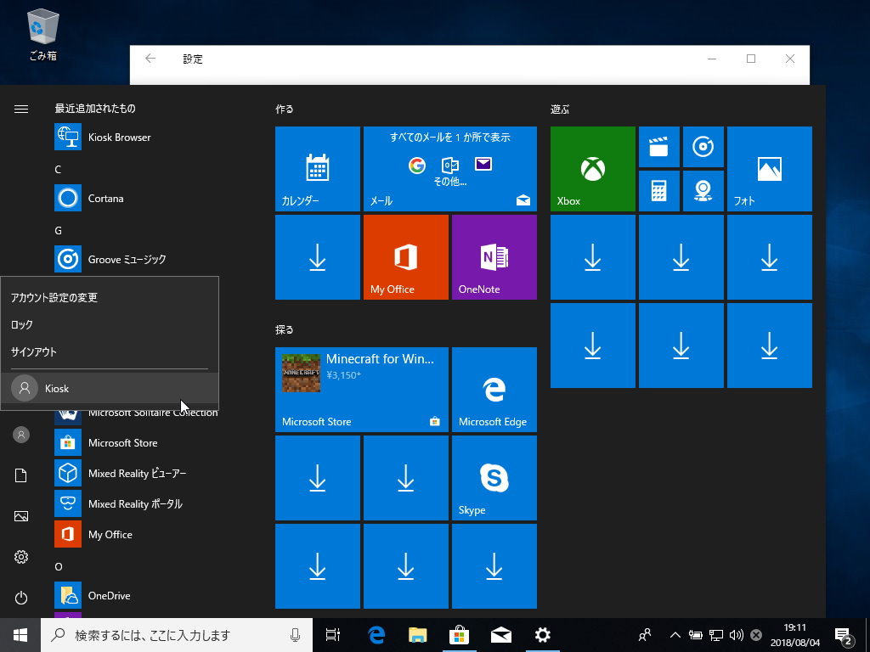The height and width of the screenshot is (652, 870).
Task: Open Minecraft Microsoft Store tile
Action: tap(362, 389)
